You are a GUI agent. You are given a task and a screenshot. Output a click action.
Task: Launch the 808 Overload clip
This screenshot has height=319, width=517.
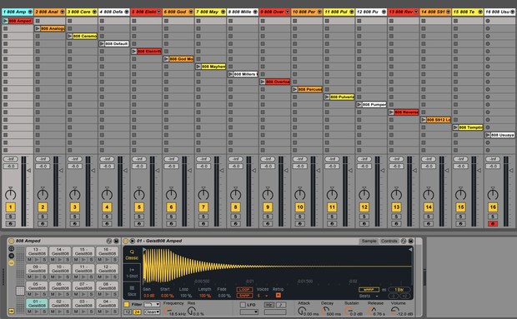[x=263, y=82]
